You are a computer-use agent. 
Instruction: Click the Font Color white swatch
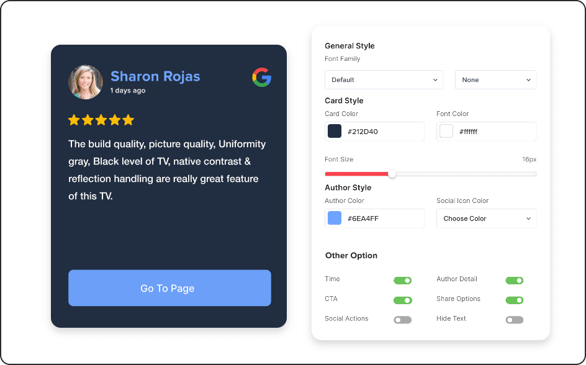446,132
